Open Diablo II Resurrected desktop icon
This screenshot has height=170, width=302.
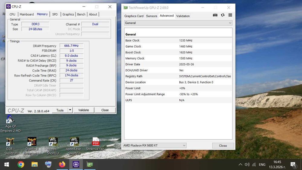(32, 146)
